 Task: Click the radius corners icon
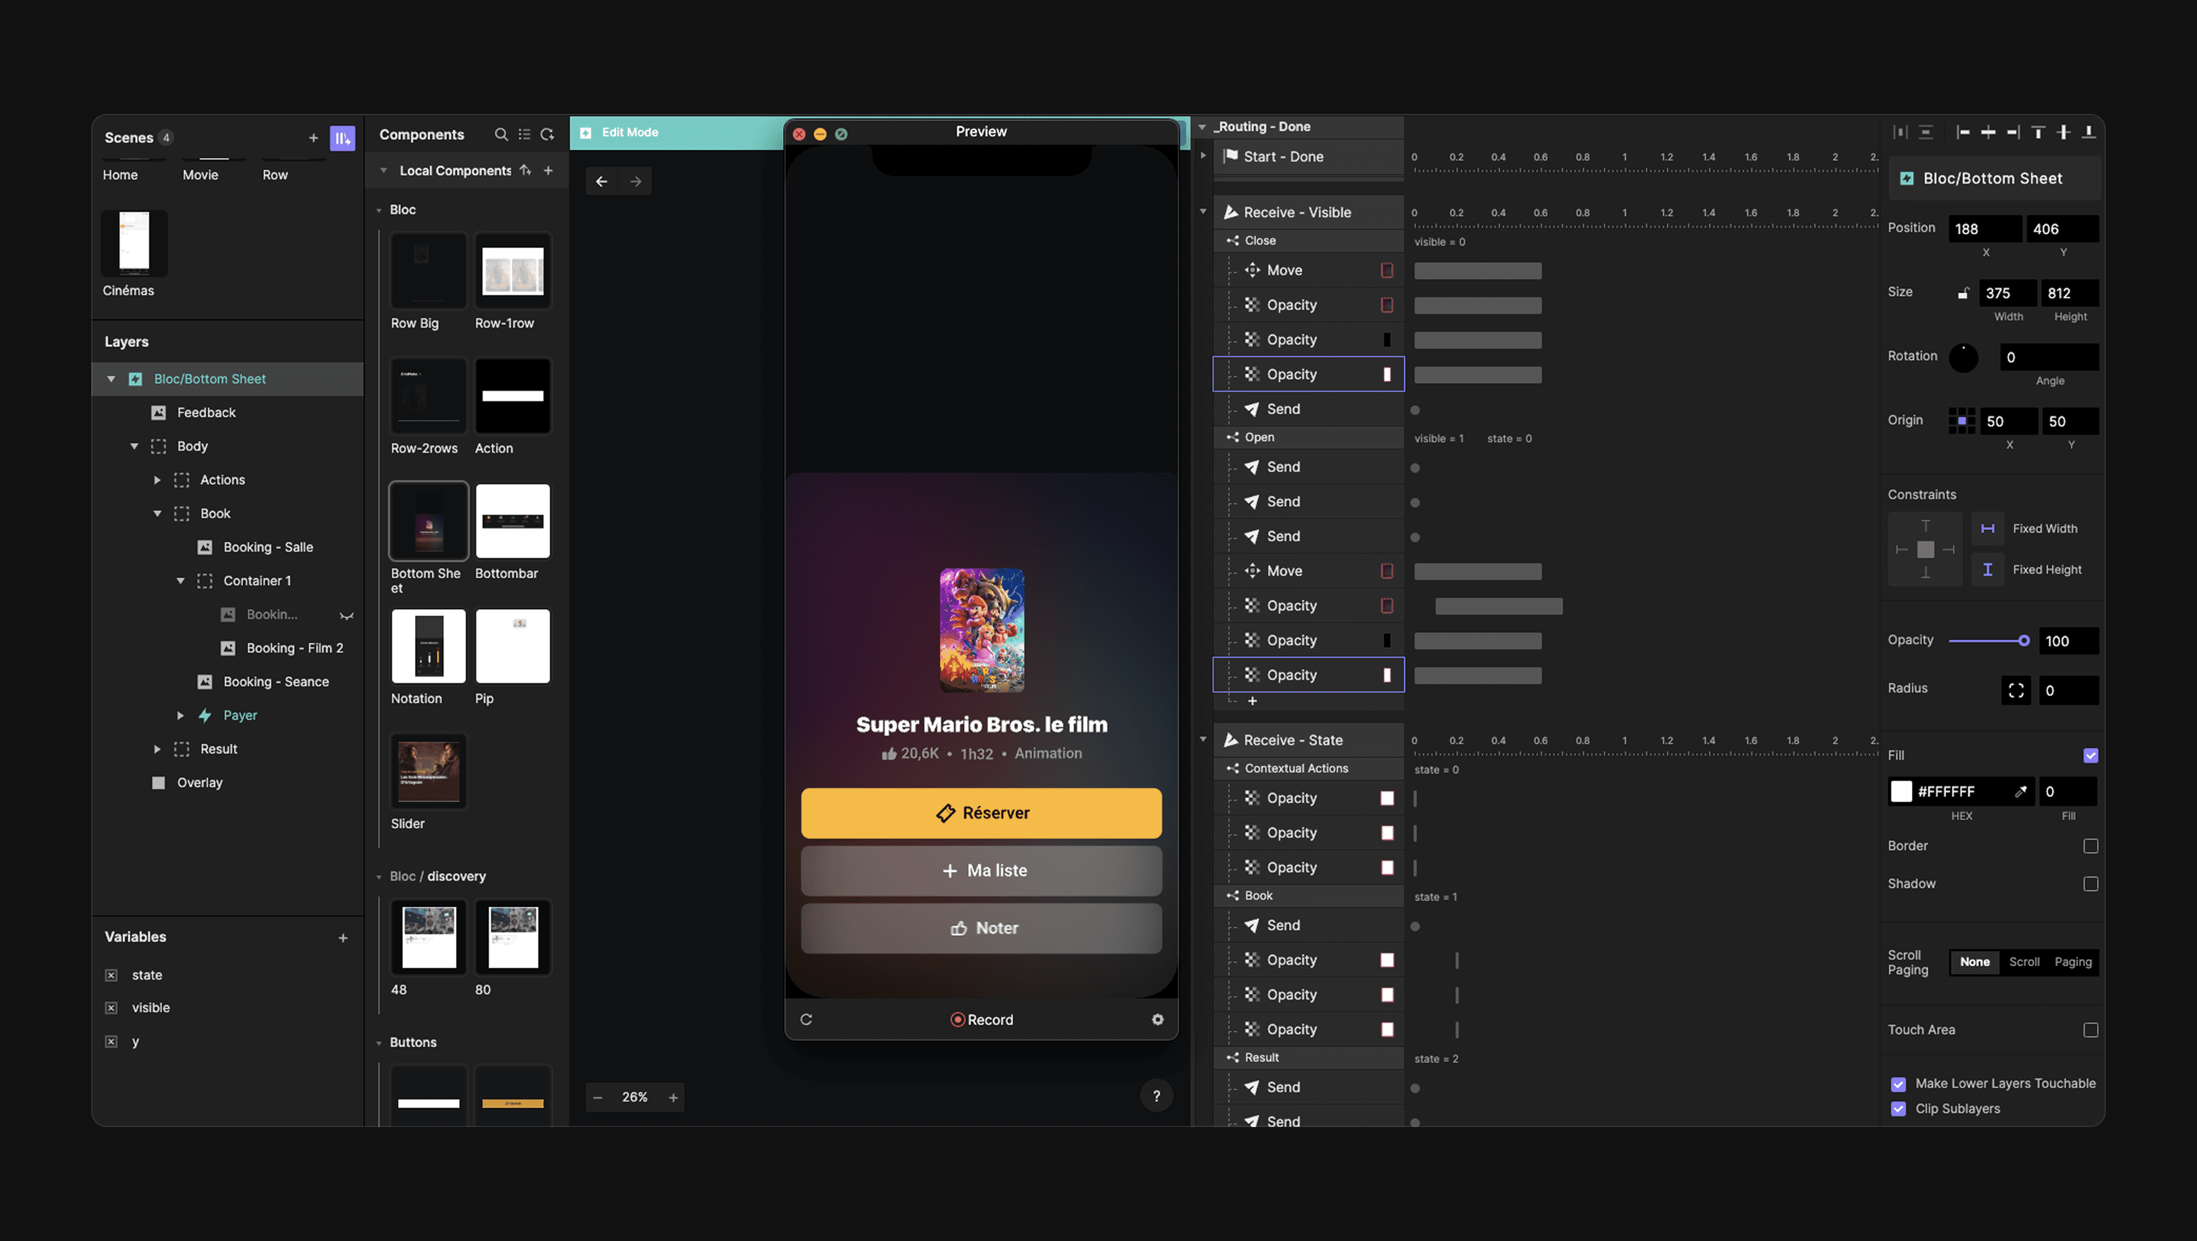click(x=2016, y=690)
